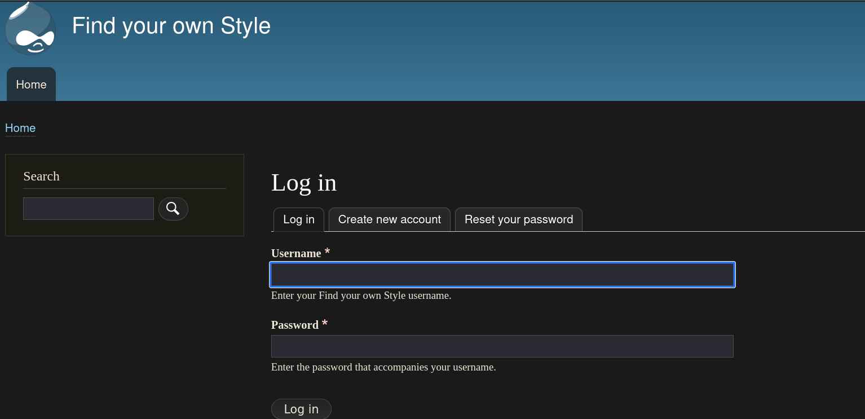Click the Password field label
This screenshot has height=419, width=865.
[295, 325]
